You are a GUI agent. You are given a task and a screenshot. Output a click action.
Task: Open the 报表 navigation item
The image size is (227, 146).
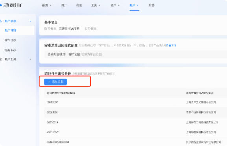click(x=79, y=6)
